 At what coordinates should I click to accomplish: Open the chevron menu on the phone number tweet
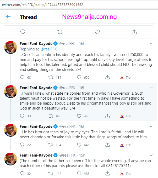(151, 155)
